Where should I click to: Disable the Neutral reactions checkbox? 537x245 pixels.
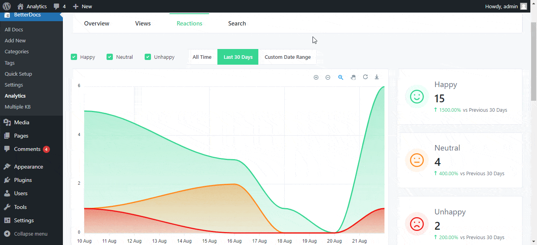[110, 57]
